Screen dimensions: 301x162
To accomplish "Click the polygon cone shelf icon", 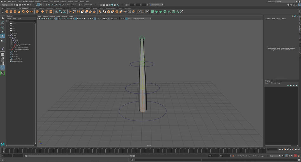I will (19, 12).
